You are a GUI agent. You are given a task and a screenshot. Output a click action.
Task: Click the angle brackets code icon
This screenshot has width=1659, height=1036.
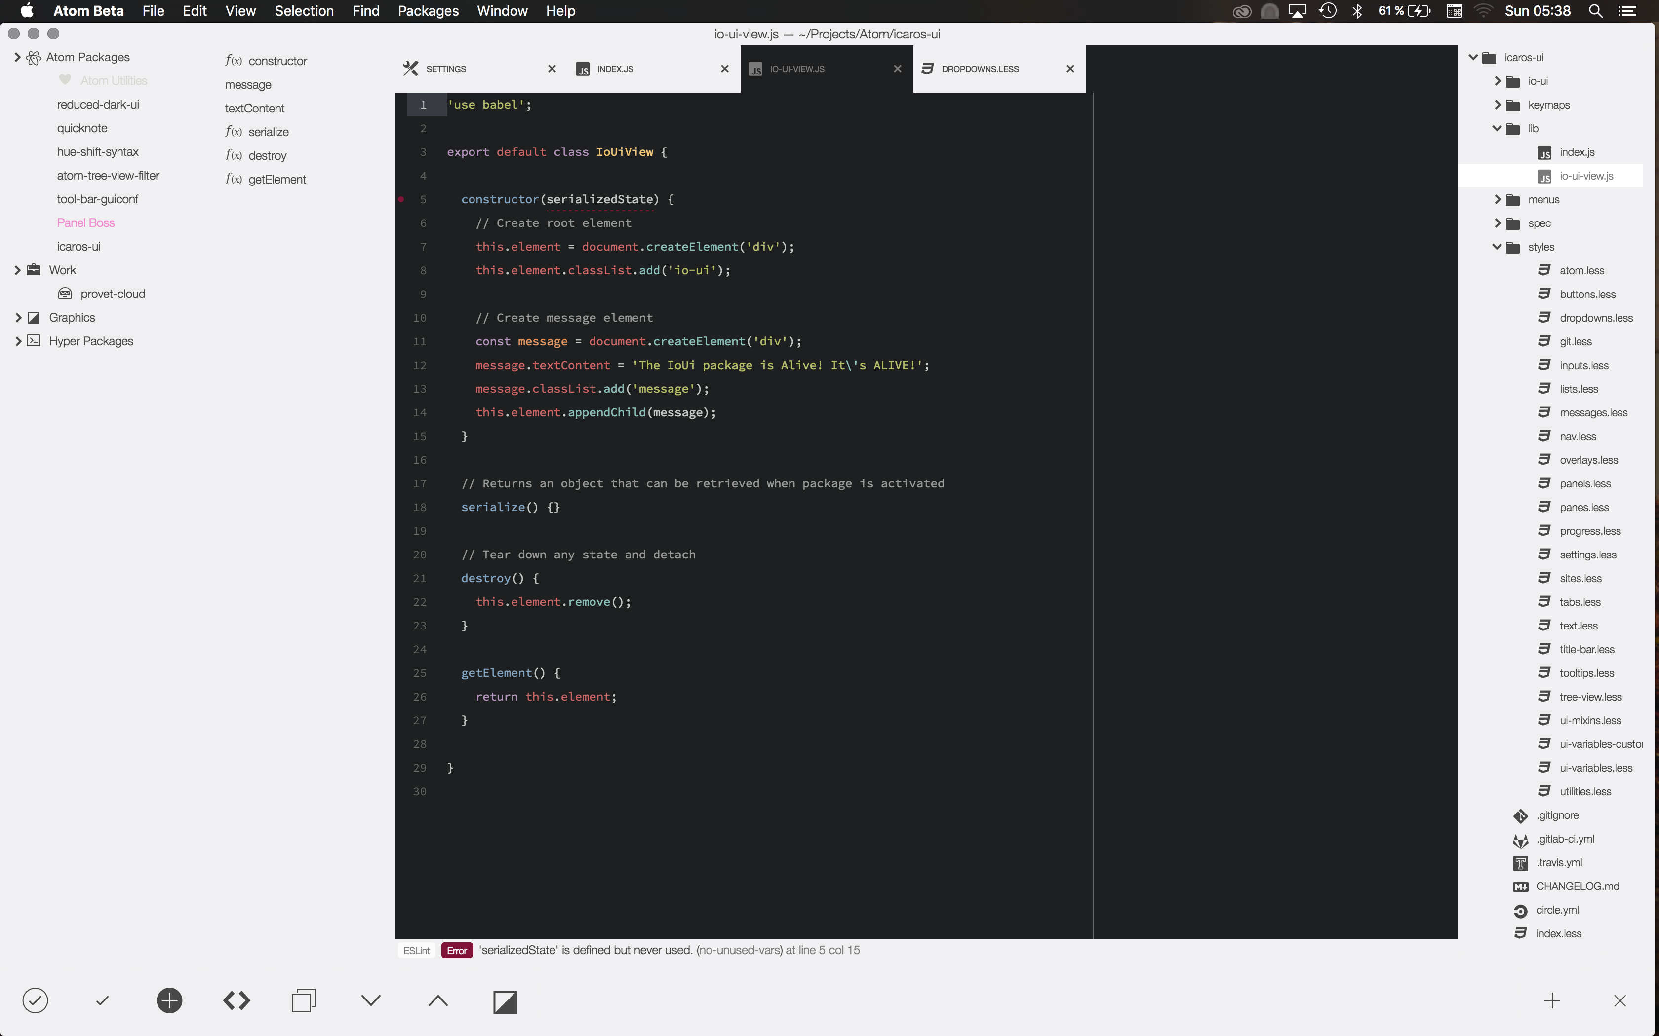coord(237,1000)
